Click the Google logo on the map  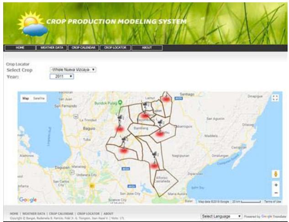tap(28, 200)
